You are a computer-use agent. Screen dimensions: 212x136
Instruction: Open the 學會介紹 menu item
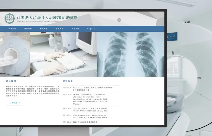coord(12,29)
